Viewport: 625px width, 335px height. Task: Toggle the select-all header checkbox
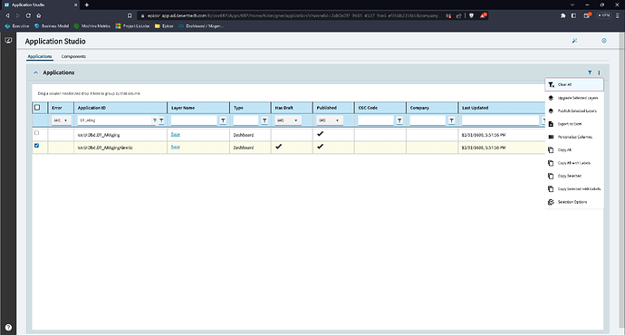tap(37, 107)
